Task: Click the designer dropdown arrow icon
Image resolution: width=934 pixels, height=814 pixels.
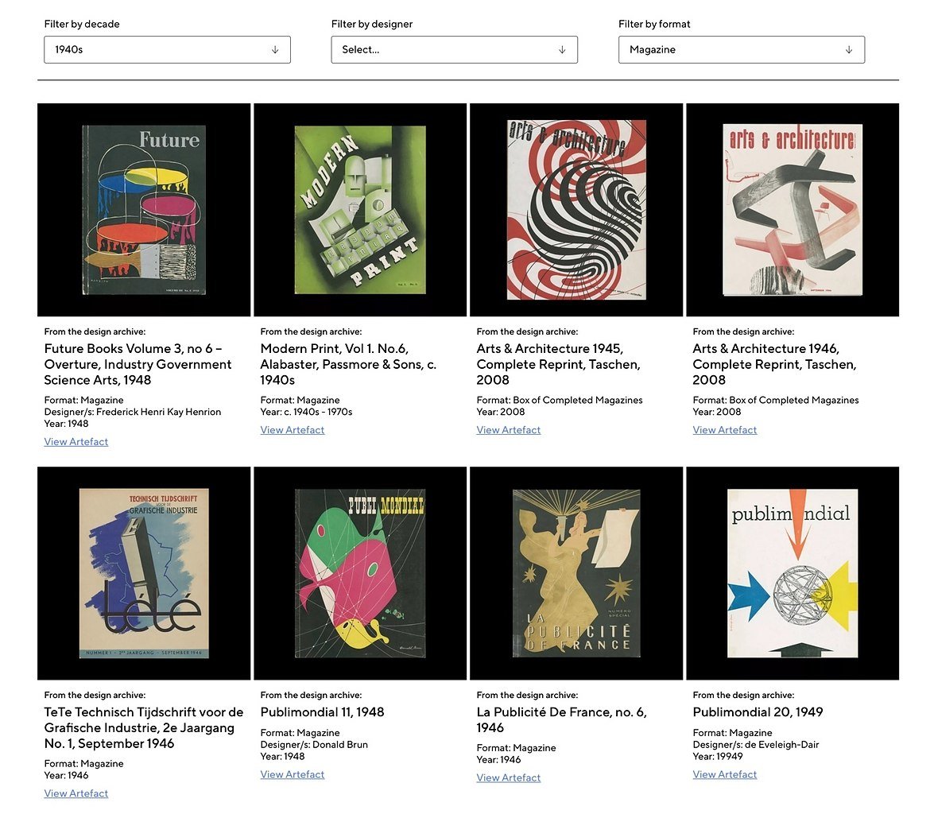Action: (x=562, y=49)
